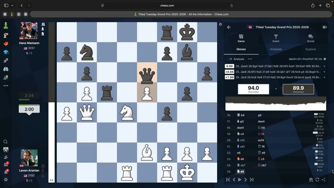334x188 pixels.
Task: Reload the chess.com page
Action: (x=232, y=5)
